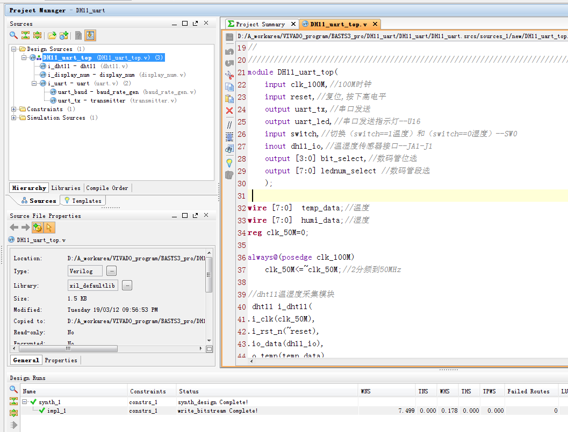
Task: Collapse the i_uart tree node
Action: (x=34, y=84)
